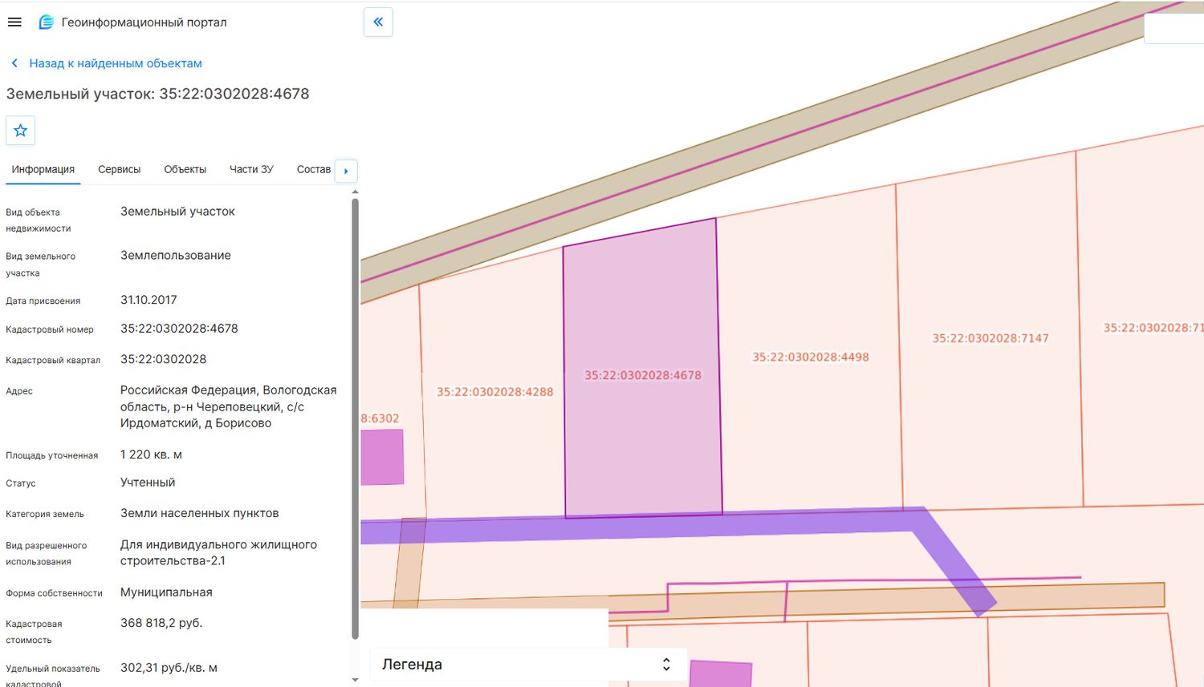
Task: Click ownership value Муниципальная
Action: tap(166, 592)
